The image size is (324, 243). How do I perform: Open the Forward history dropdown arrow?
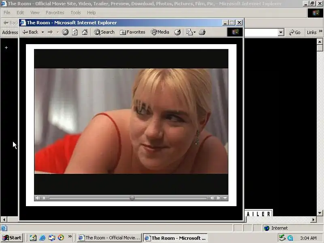58,32
